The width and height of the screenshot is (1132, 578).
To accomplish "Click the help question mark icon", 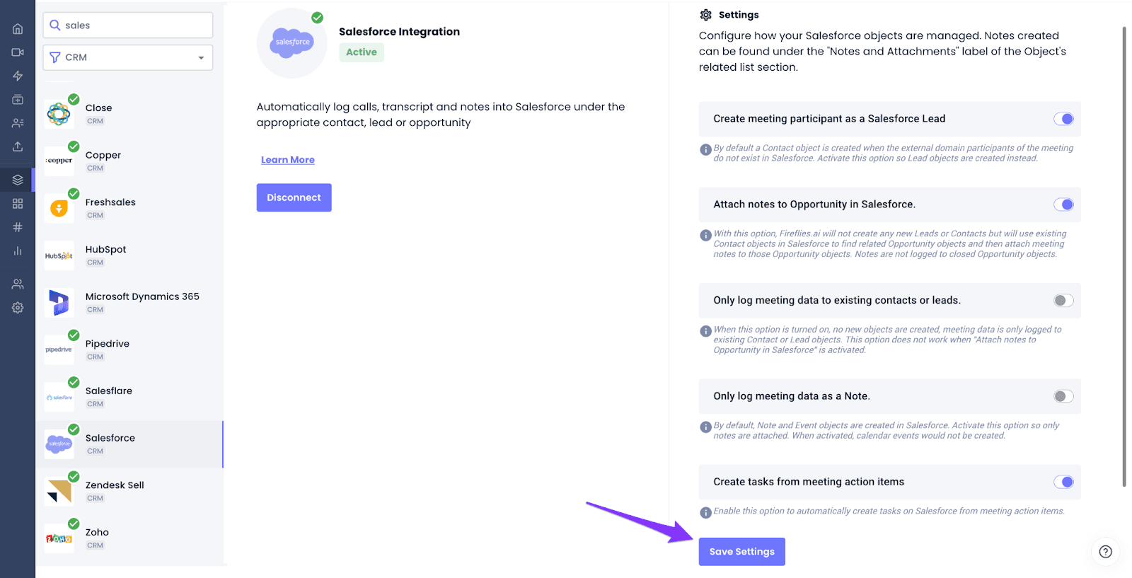I will tap(1106, 552).
